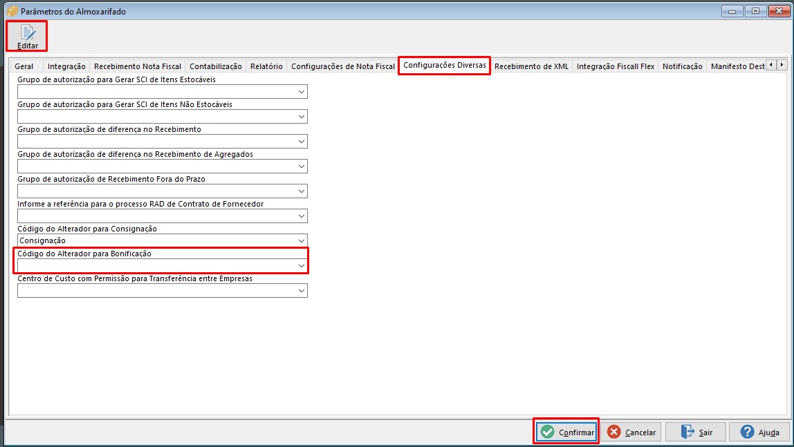Expand SCI de Itens Não Estocáveis dropdown
Viewport: 794px width, 447px height.
click(x=302, y=116)
